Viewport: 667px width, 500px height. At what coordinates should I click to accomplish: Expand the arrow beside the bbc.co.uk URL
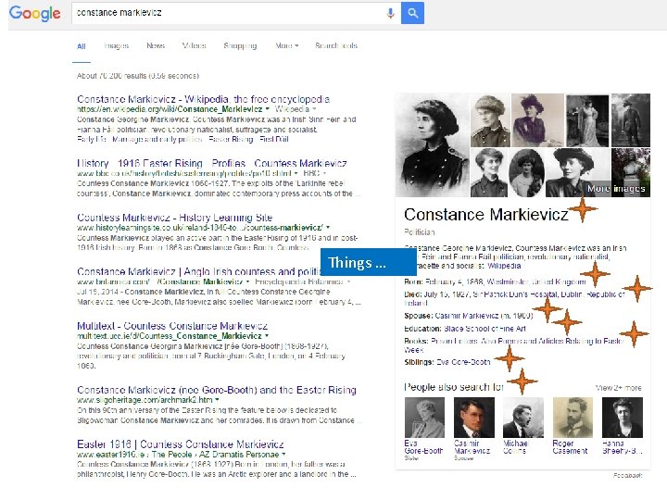click(296, 173)
